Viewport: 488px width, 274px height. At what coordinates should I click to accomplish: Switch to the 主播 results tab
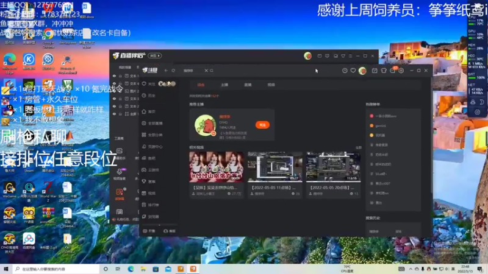(224, 85)
